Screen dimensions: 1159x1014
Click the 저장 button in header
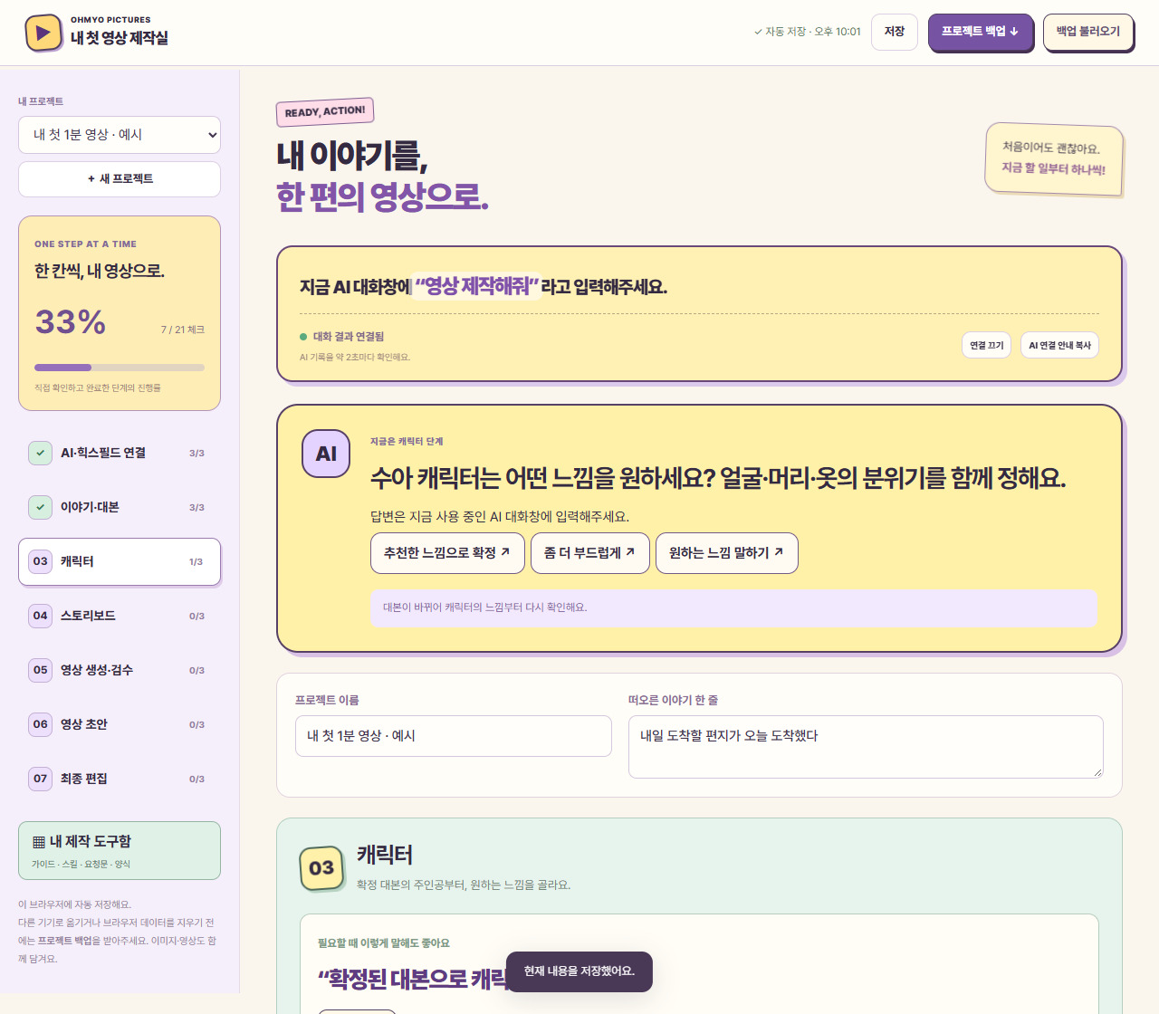(x=895, y=32)
